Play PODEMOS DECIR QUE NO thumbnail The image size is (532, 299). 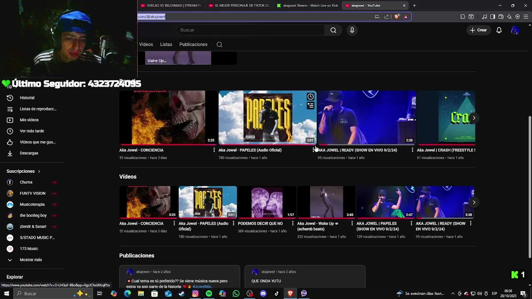(x=267, y=202)
